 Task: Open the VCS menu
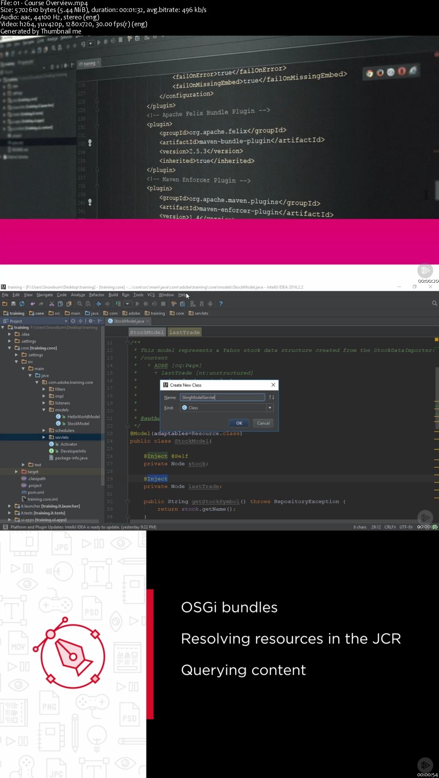(151, 295)
